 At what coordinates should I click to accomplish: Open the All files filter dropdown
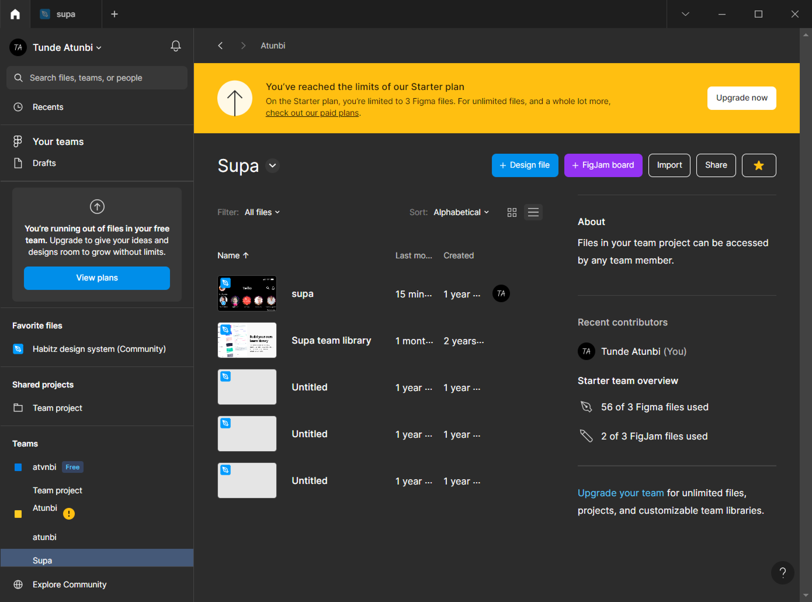coord(262,212)
